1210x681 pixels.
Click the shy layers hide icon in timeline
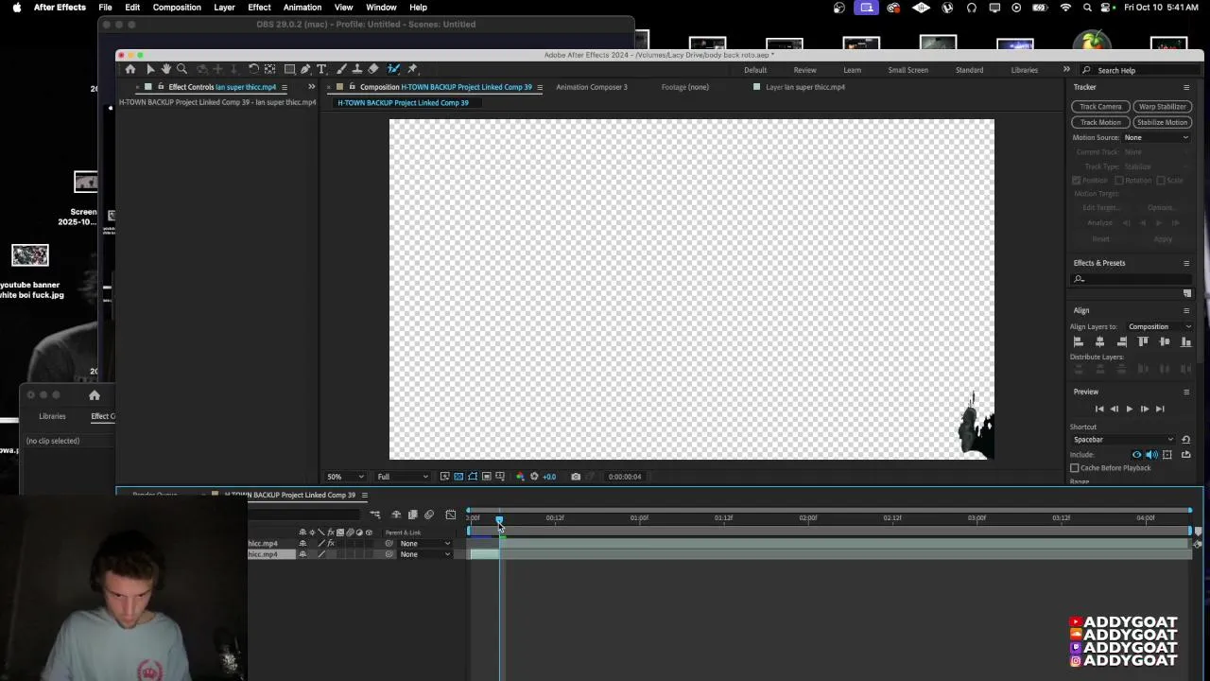(396, 515)
